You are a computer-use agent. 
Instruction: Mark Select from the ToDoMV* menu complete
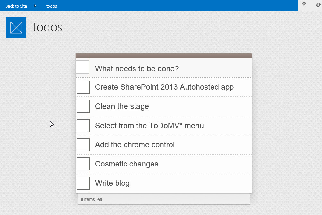tap(83, 126)
